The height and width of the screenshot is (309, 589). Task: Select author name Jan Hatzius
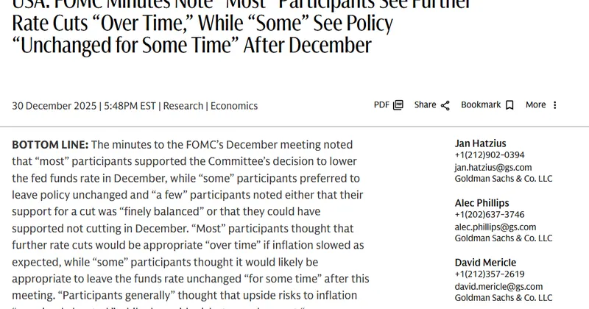pyautogui.click(x=480, y=143)
